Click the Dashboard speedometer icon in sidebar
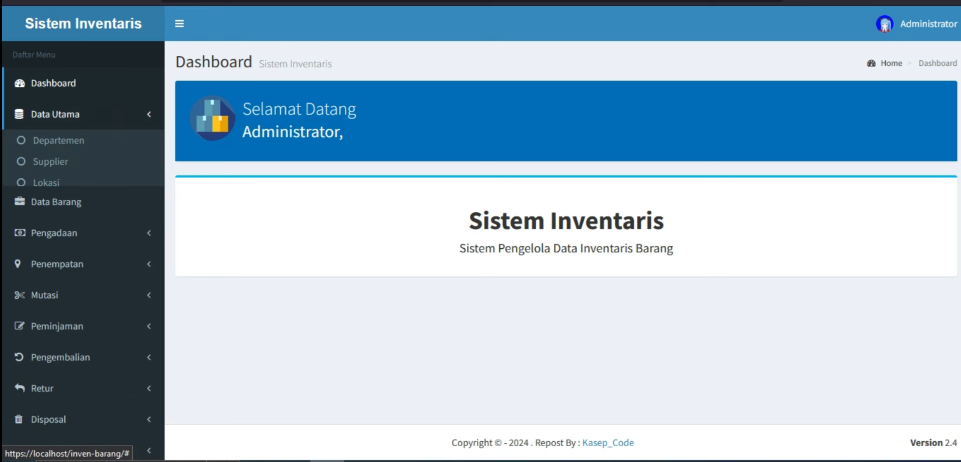This screenshot has height=462, width=961. (x=20, y=83)
